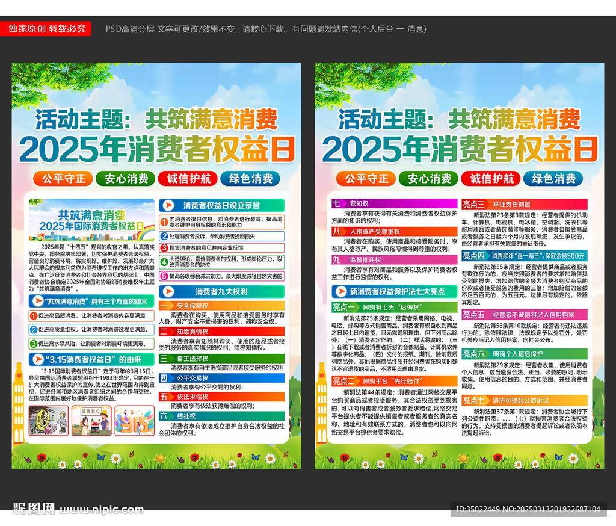Click 亮点七 消协可提起公益诉讼 heading
This screenshot has height=526, width=616.
[525, 400]
